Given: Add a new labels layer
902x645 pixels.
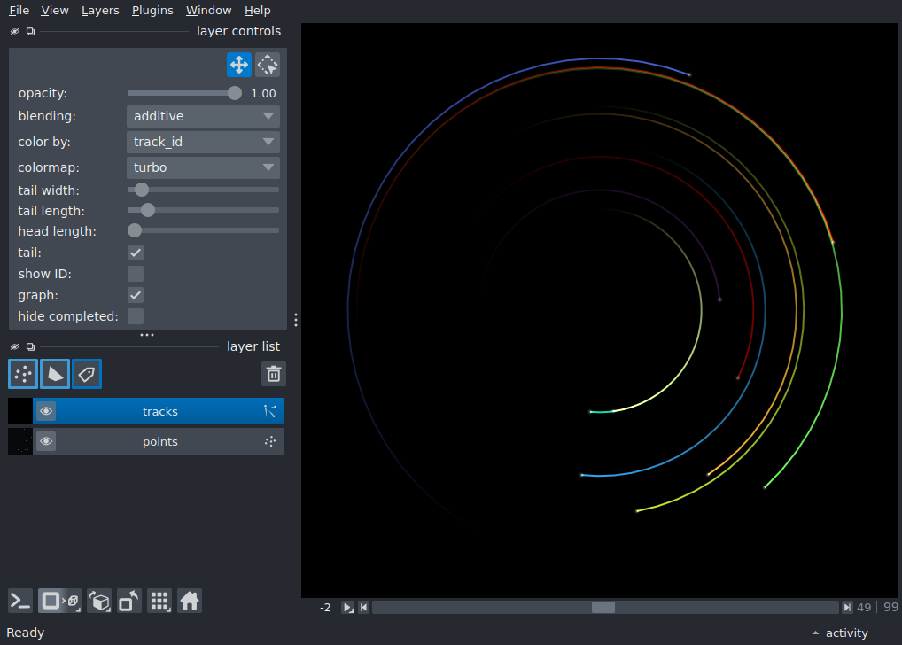Looking at the screenshot, I should pyautogui.click(x=87, y=374).
